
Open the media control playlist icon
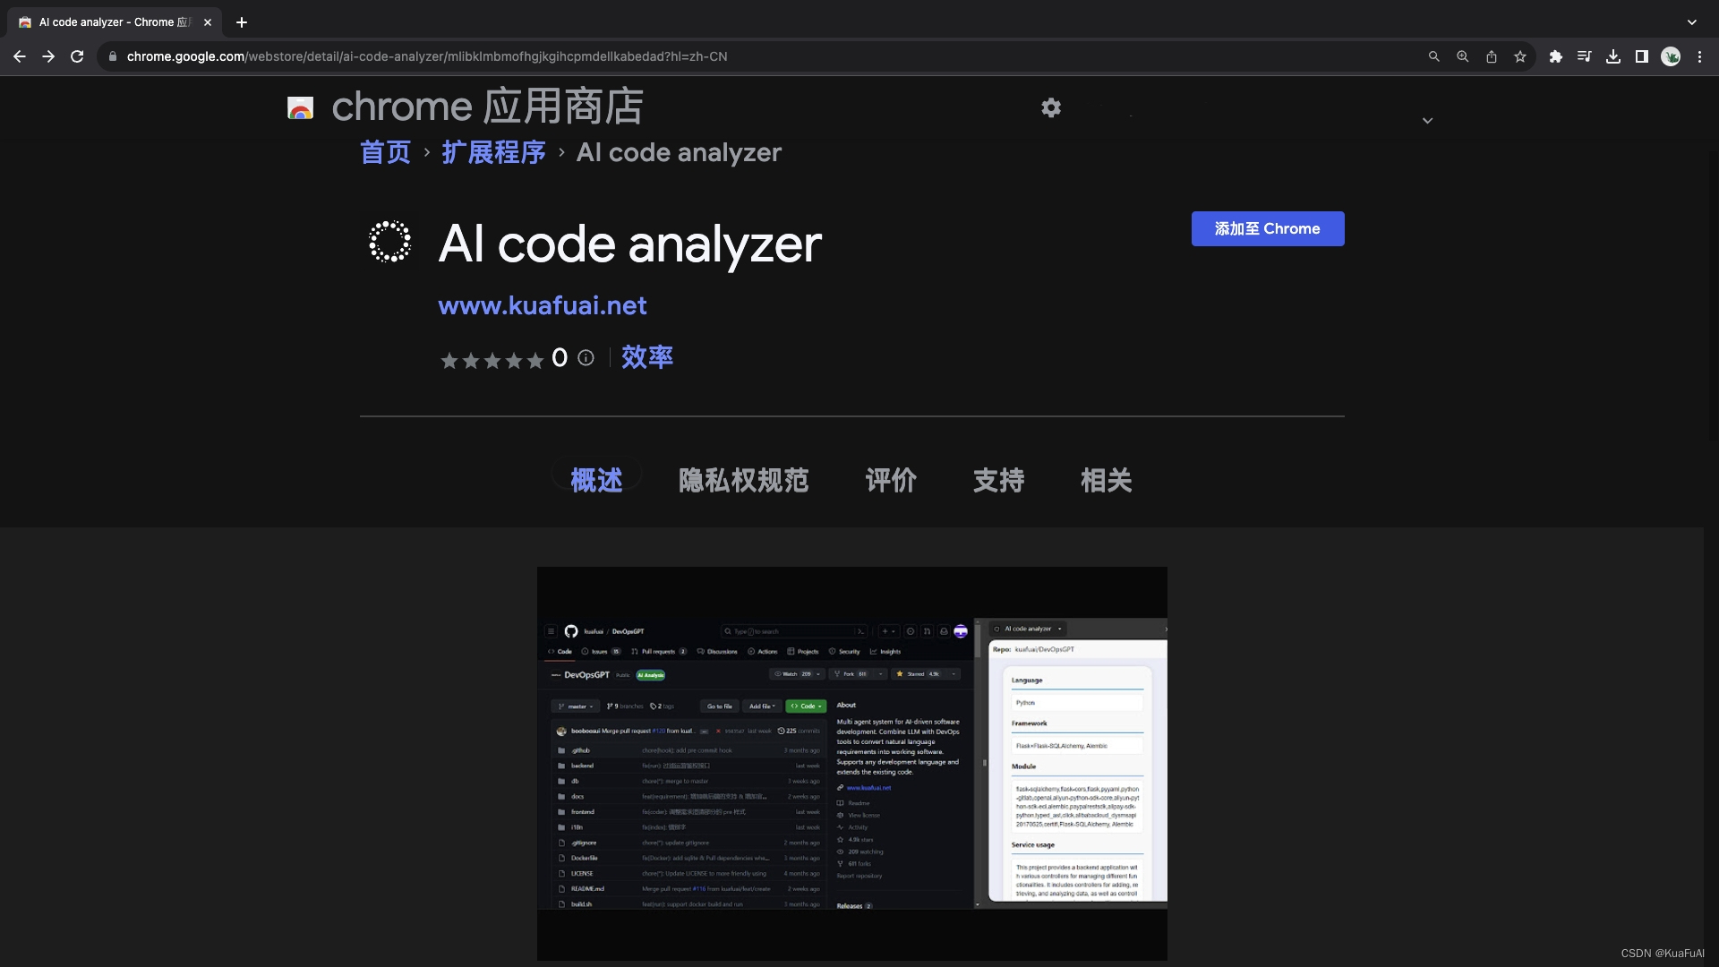pos(1585,56)
